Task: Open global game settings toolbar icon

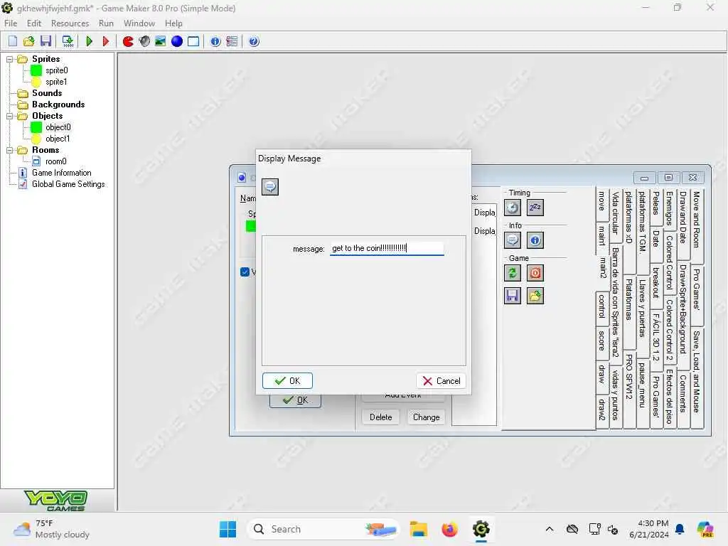Action: (232, 41)
